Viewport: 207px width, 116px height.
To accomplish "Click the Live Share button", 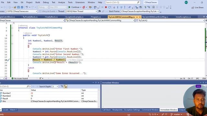I will pyautogui.click(x=197, y=7).
